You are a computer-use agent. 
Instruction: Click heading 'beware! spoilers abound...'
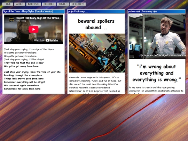96,24
